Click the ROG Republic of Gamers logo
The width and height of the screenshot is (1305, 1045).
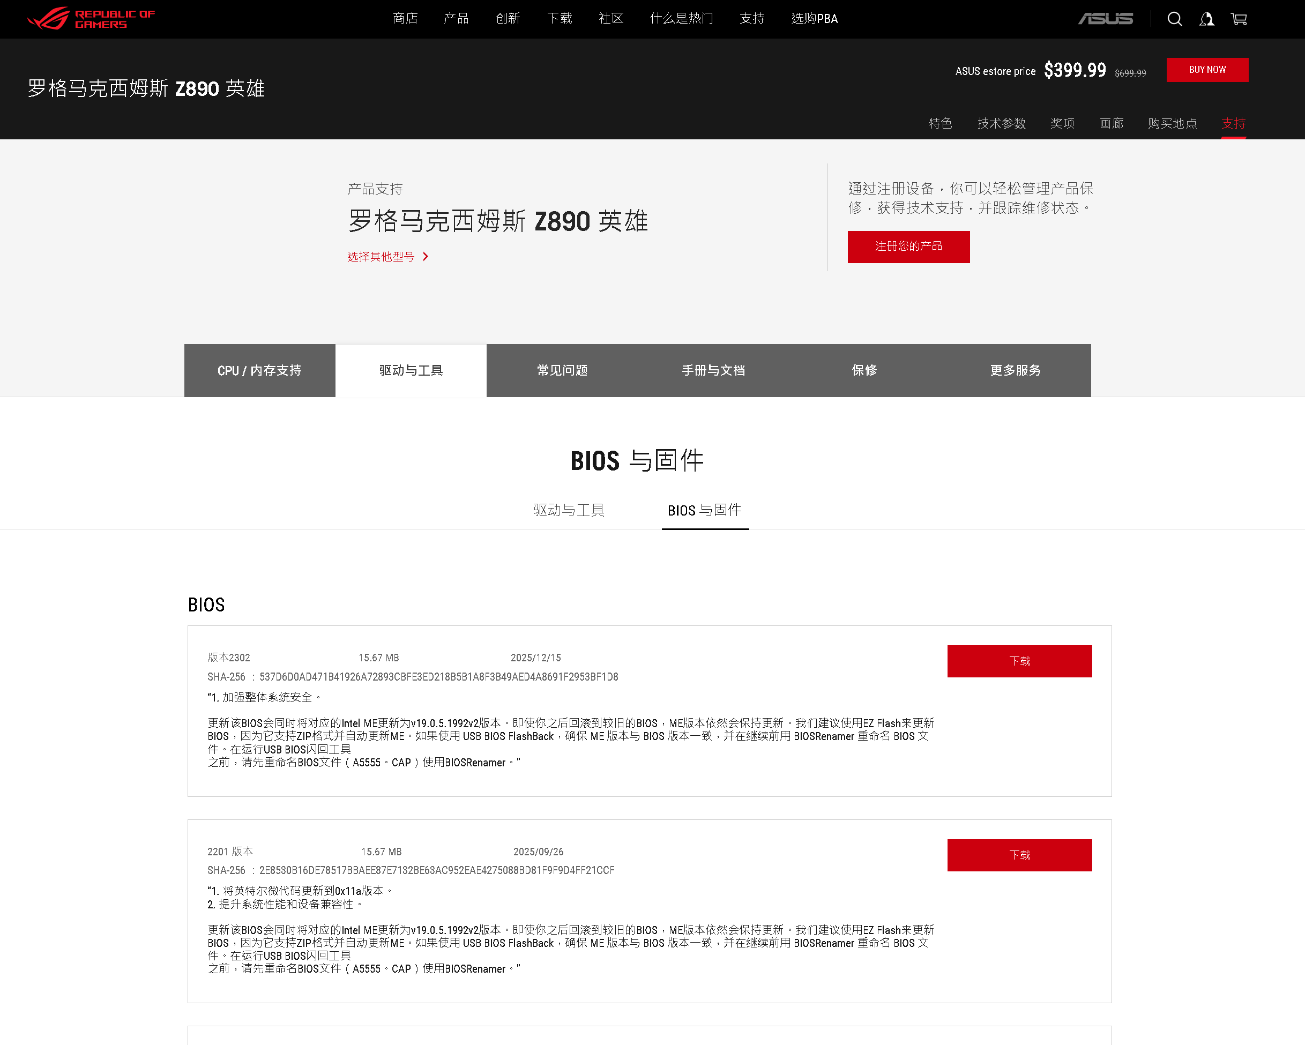91,19
